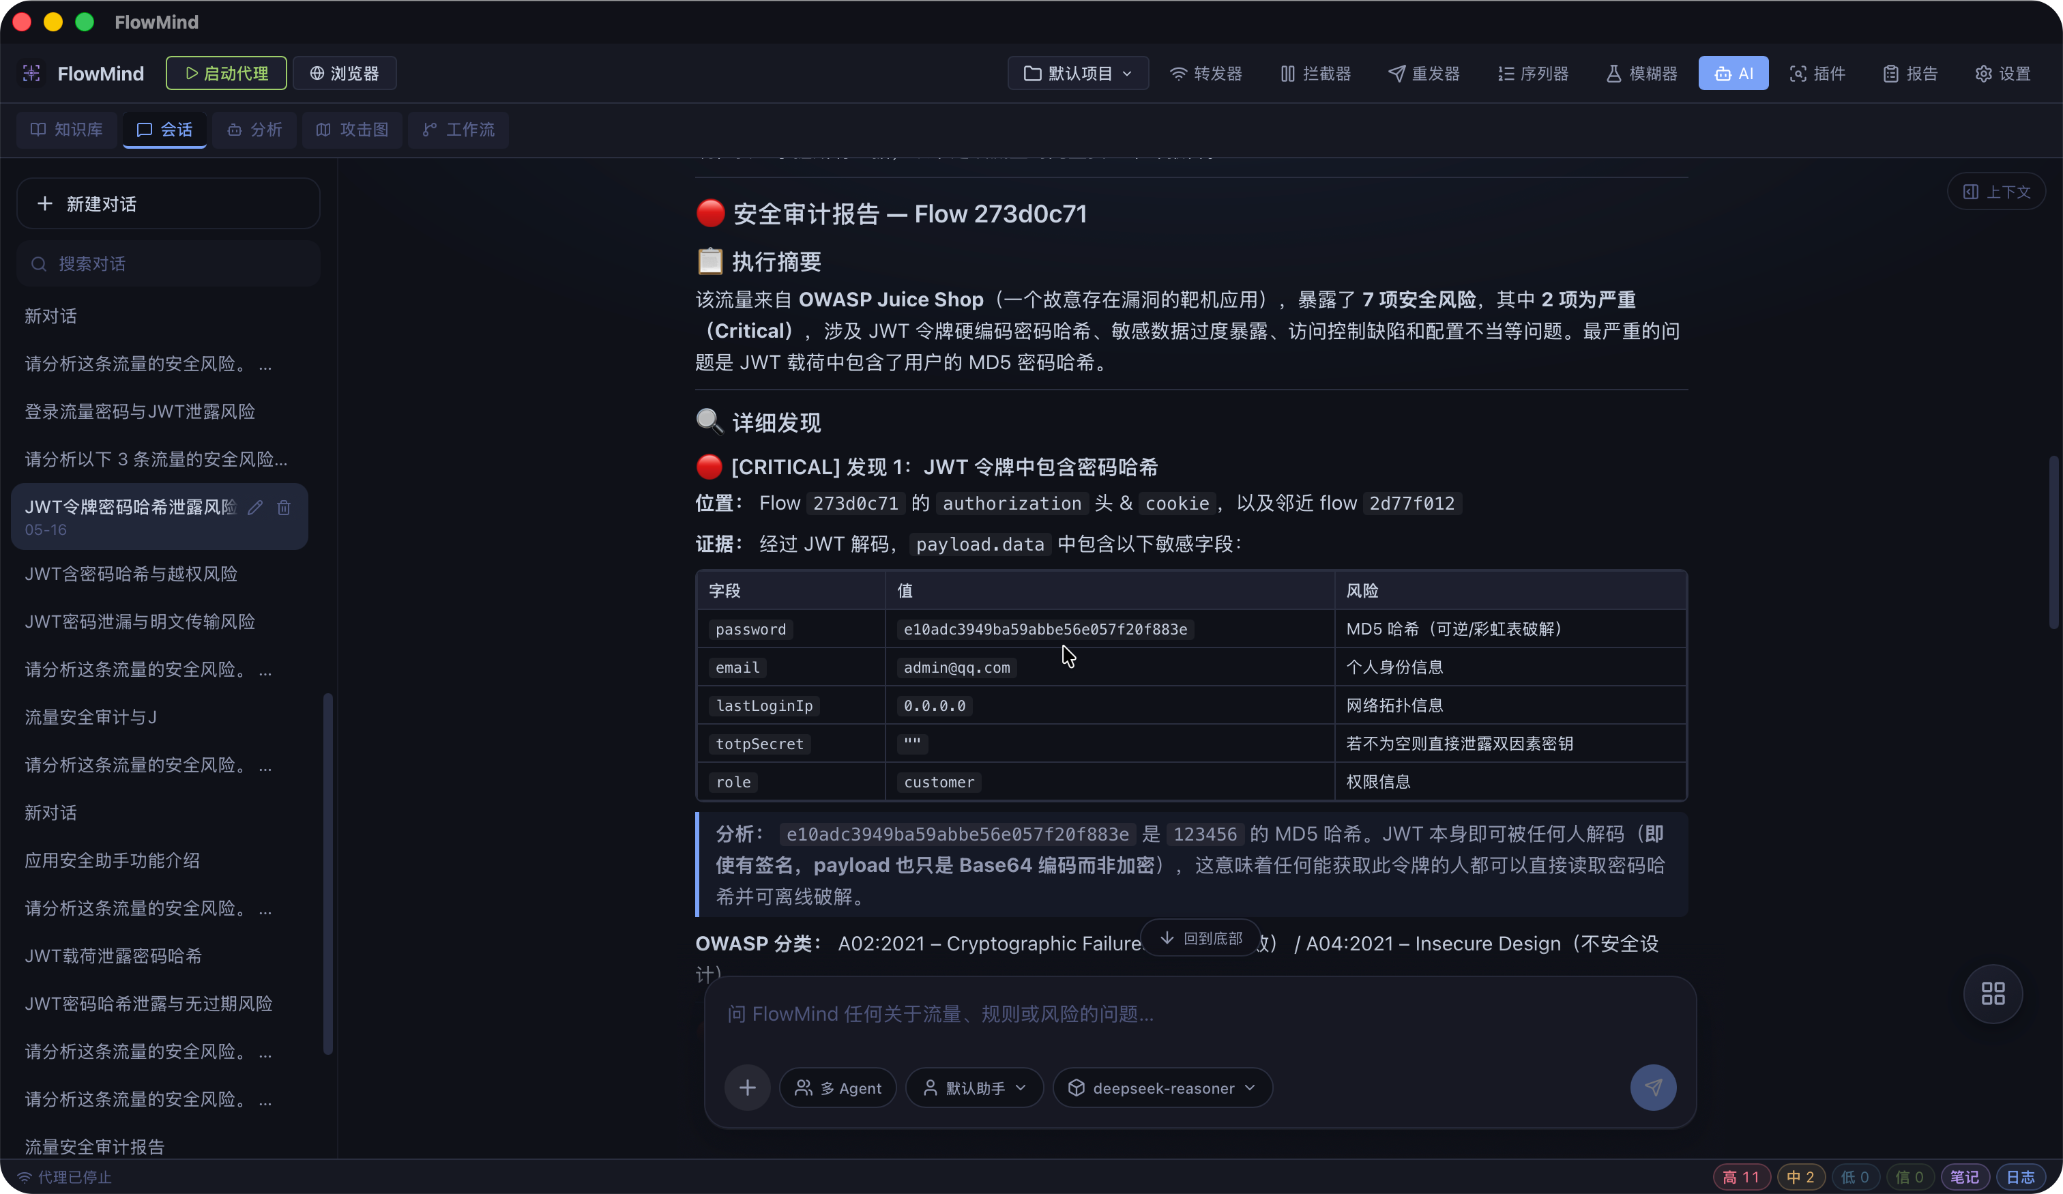Switch to the 工作流 tab
This screenshot has height=1194, width=2063.
pyautogui.click(x=458, y=130)
